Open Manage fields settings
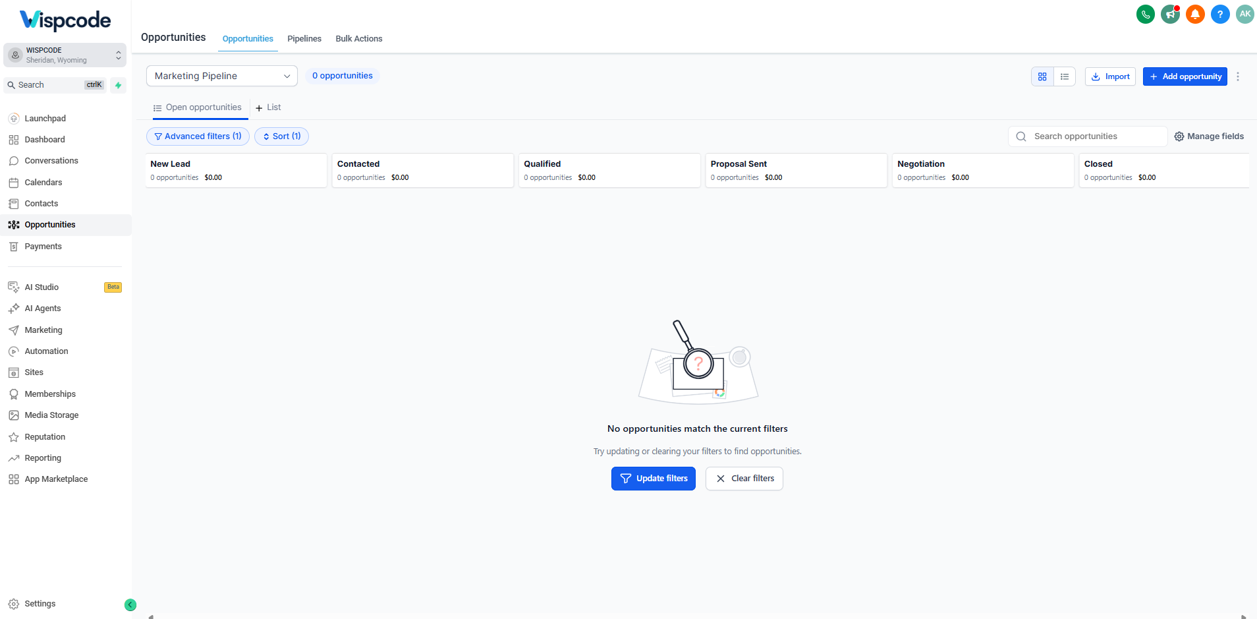Screen dimensions: 1257x619 coord(1209,136)
